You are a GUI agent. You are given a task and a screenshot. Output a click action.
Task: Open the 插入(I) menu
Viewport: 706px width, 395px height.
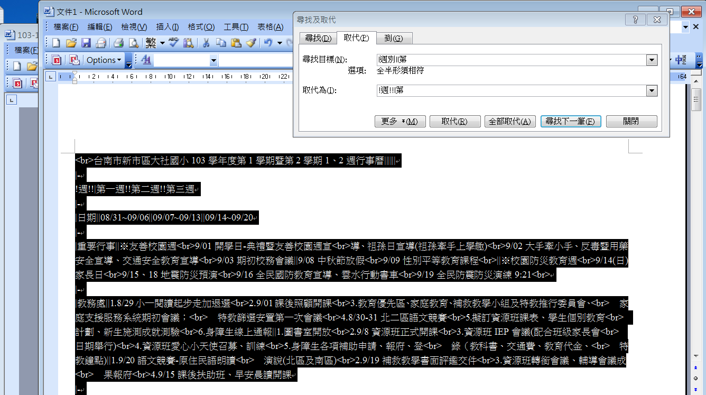(168, 27)
